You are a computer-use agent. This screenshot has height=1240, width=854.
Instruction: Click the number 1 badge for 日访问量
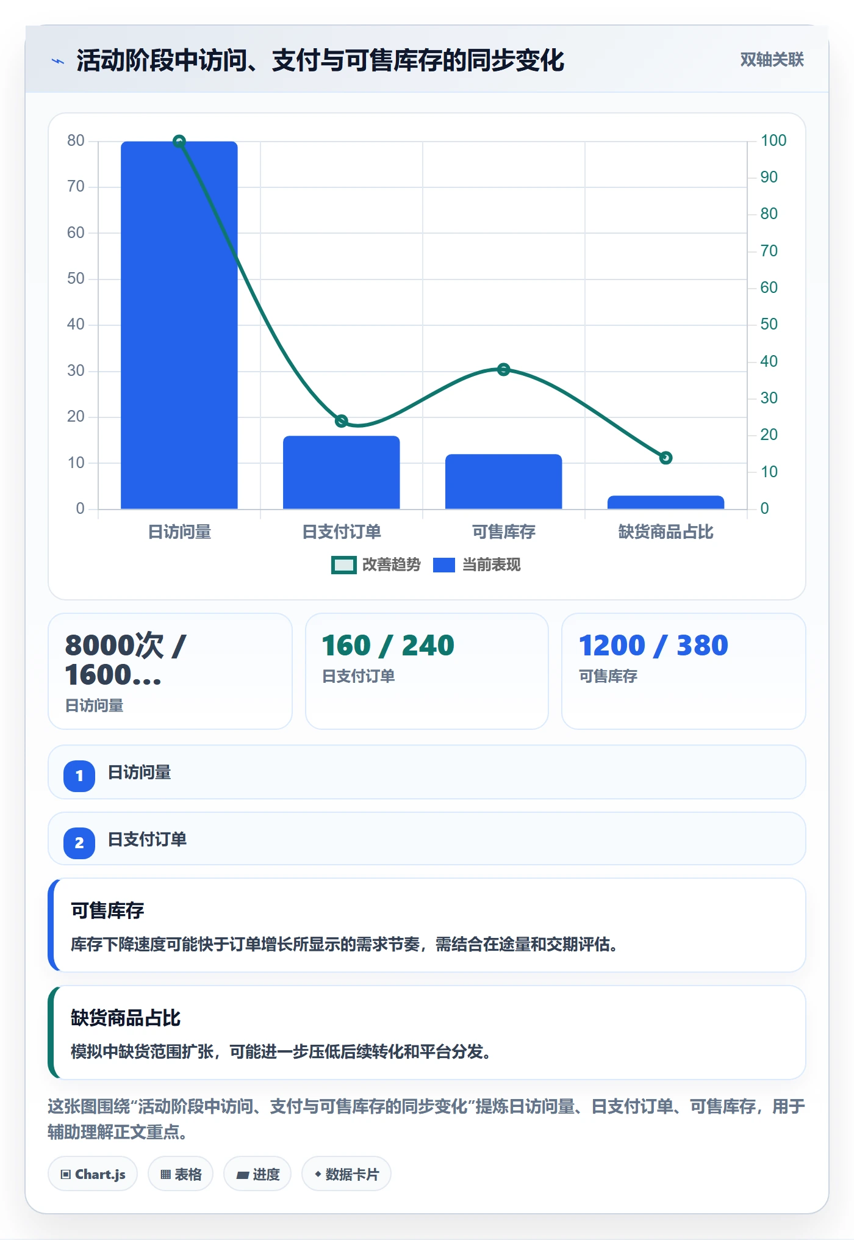tap(79, 776)
